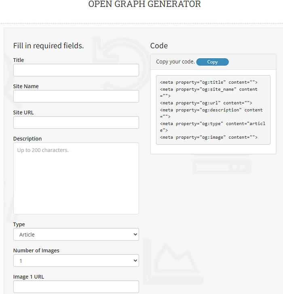
Task: Focus the Image 1 URL field
Action: 76,287
